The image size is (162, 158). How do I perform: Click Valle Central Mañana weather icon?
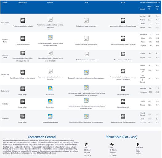[50, 19]
